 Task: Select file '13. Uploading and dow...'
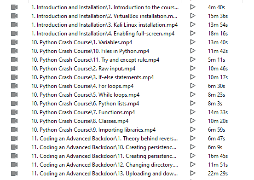[104, 174]
